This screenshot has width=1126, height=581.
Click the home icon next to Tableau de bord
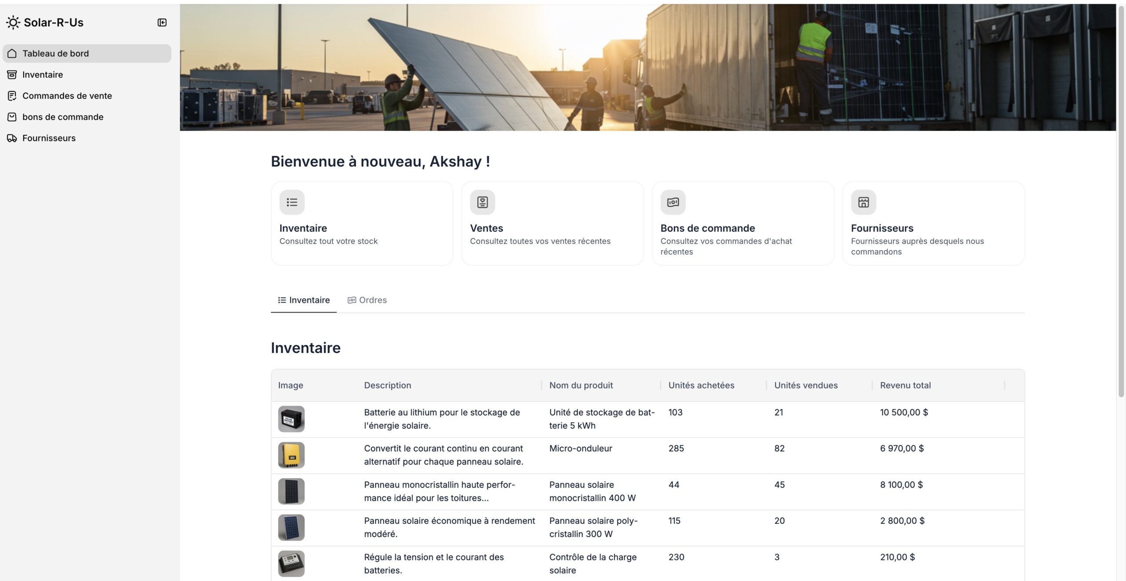12,54
